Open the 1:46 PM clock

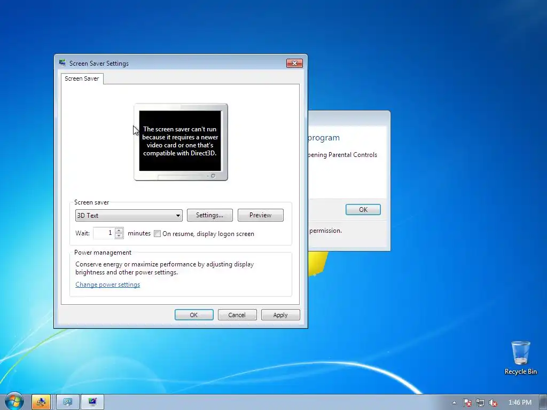click(520, 403)
